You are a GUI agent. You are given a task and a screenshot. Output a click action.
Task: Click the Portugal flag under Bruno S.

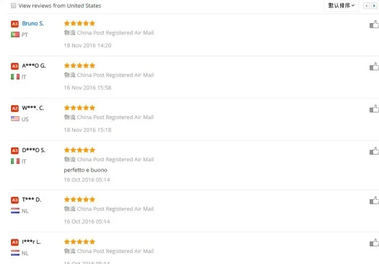tap(15, 35)
